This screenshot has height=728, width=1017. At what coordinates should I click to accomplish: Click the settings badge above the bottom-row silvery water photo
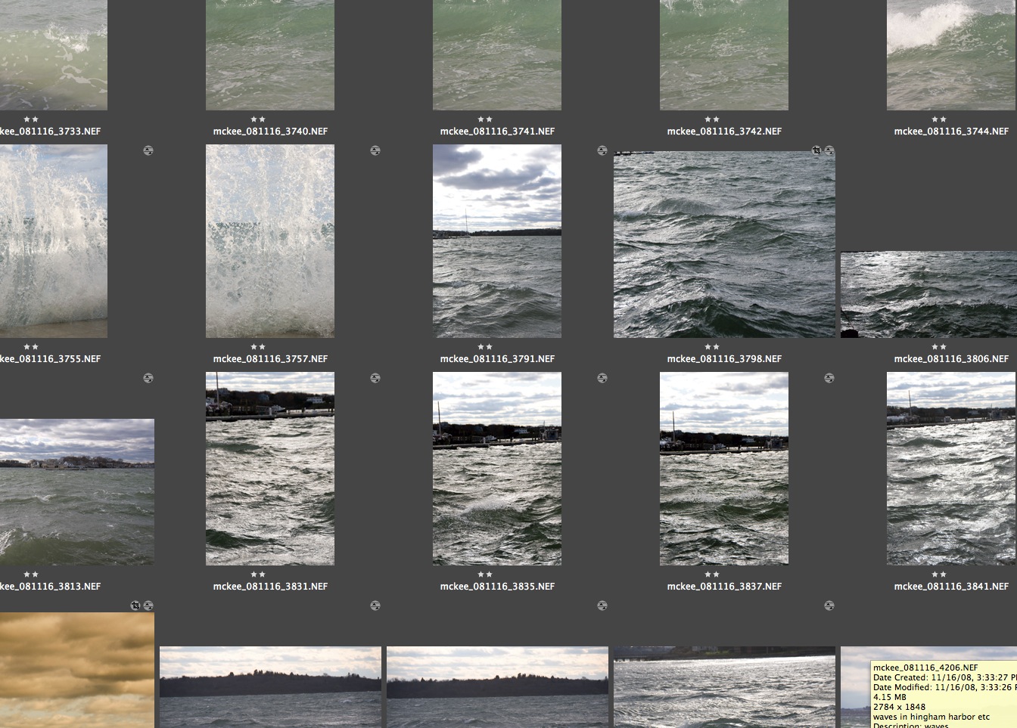(829, 606)
